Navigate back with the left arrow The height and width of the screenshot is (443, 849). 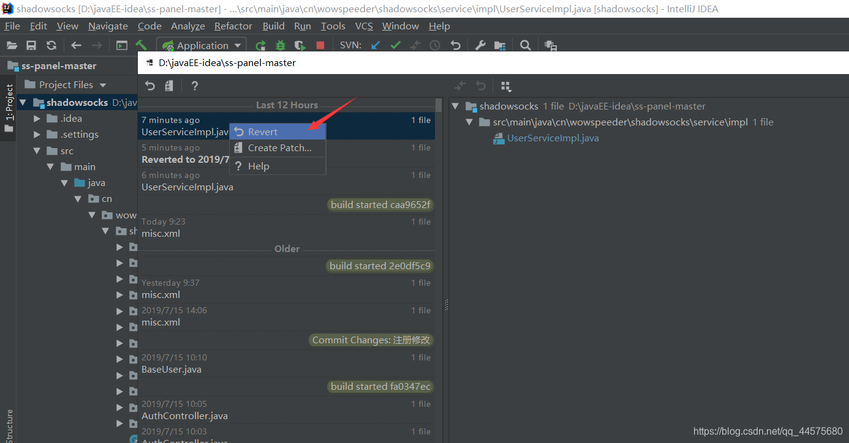click(x=76, y=45)
